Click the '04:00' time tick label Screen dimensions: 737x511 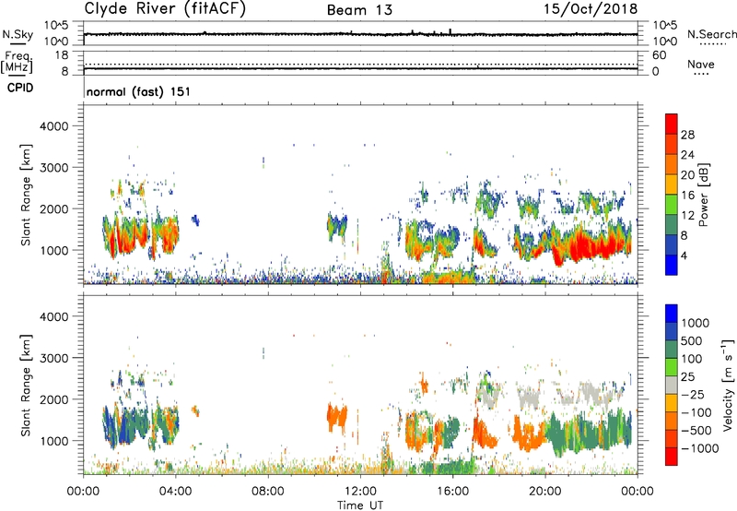point(176,492)
